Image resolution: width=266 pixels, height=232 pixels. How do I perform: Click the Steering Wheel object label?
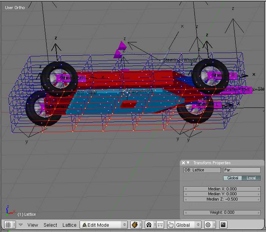180,60
